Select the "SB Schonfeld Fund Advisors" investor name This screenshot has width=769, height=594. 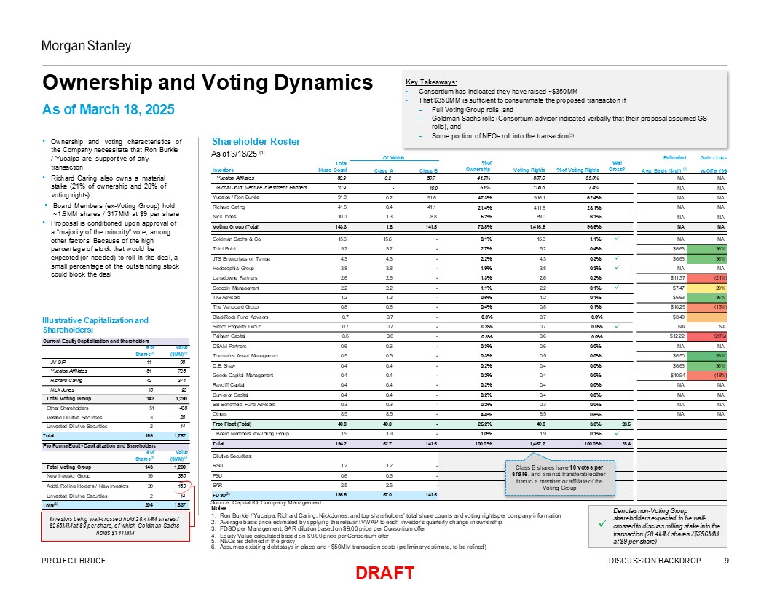click(243, 404)
